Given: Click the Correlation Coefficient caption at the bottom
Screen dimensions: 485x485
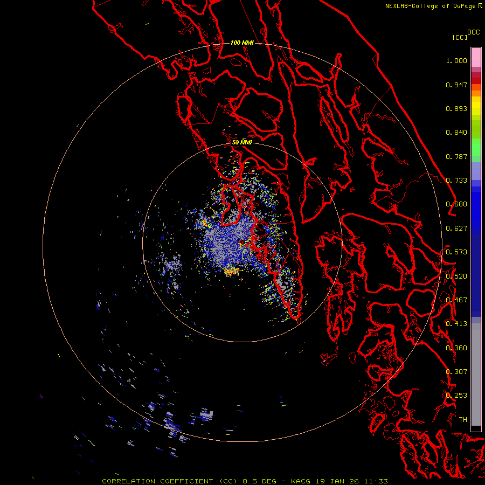Looking at the screenshot, I should pyautogui.click(x=245, y=481).
